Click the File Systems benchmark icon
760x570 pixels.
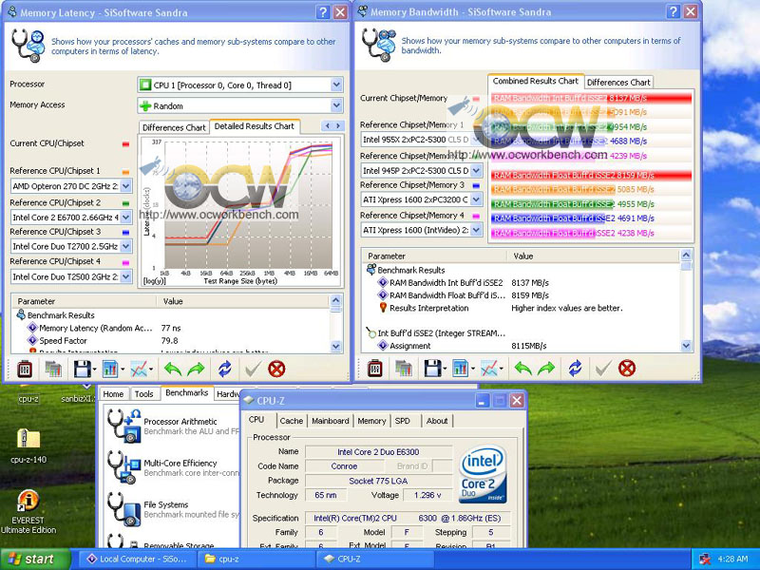124,509
